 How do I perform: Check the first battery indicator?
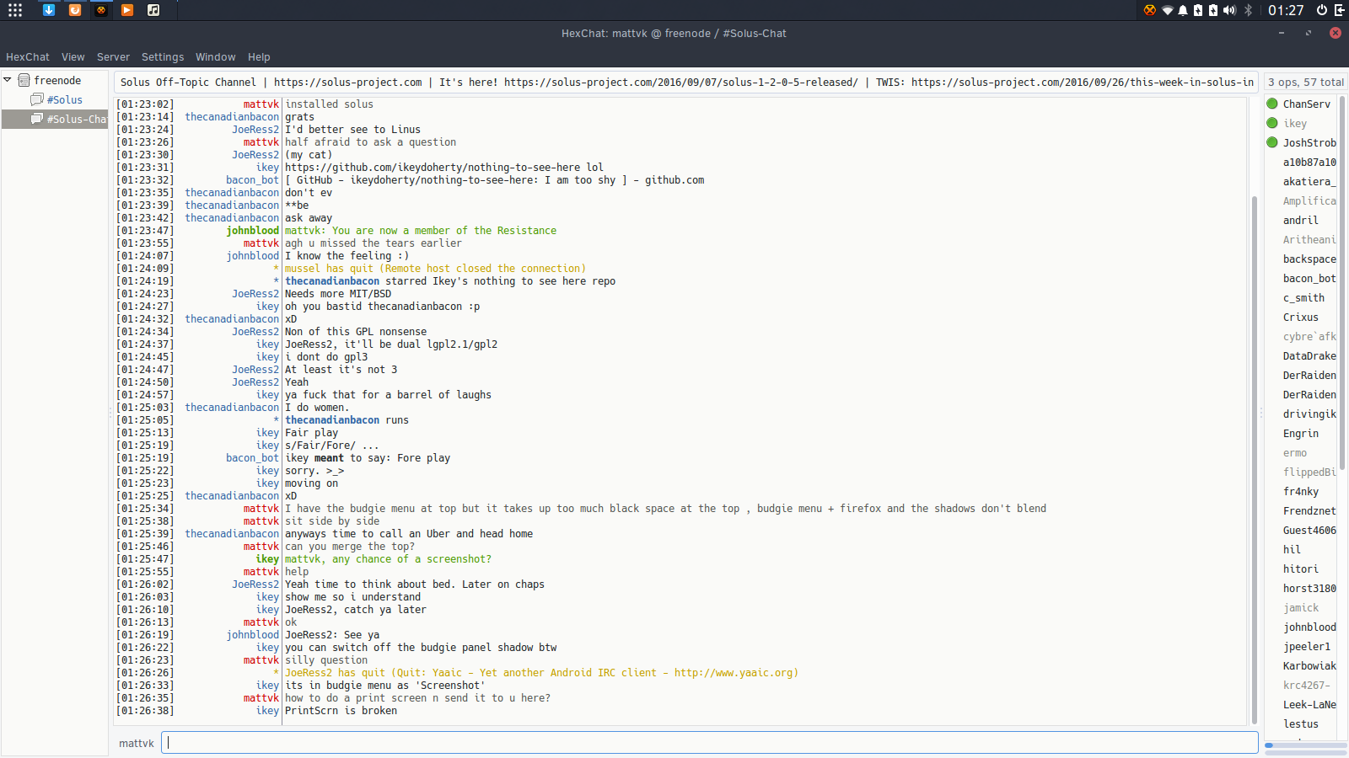click(x=1198, y=10)
